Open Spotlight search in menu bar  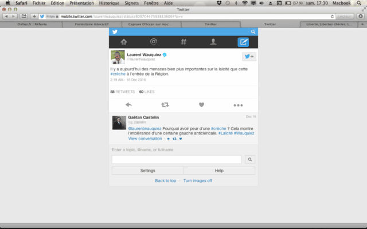[x=359, y=3]
